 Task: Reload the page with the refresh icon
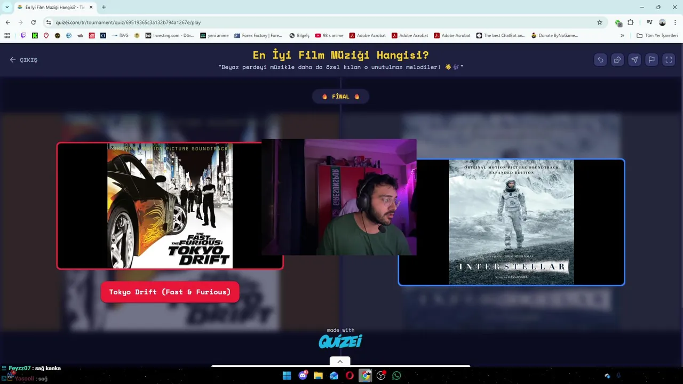click(33, 22)
